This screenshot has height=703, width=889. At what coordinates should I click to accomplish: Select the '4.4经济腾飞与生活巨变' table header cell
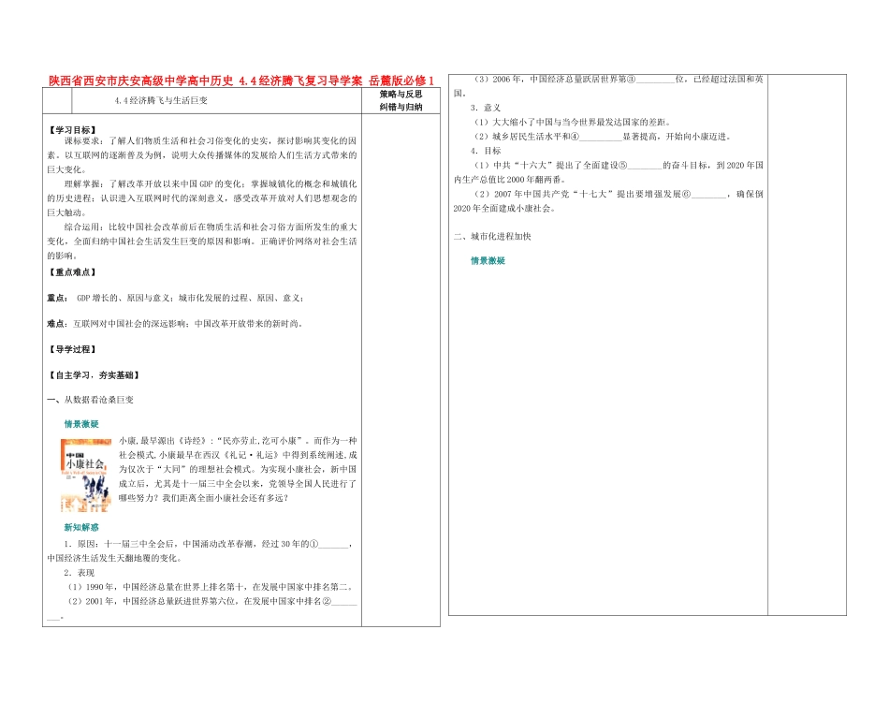click(217, 101)
